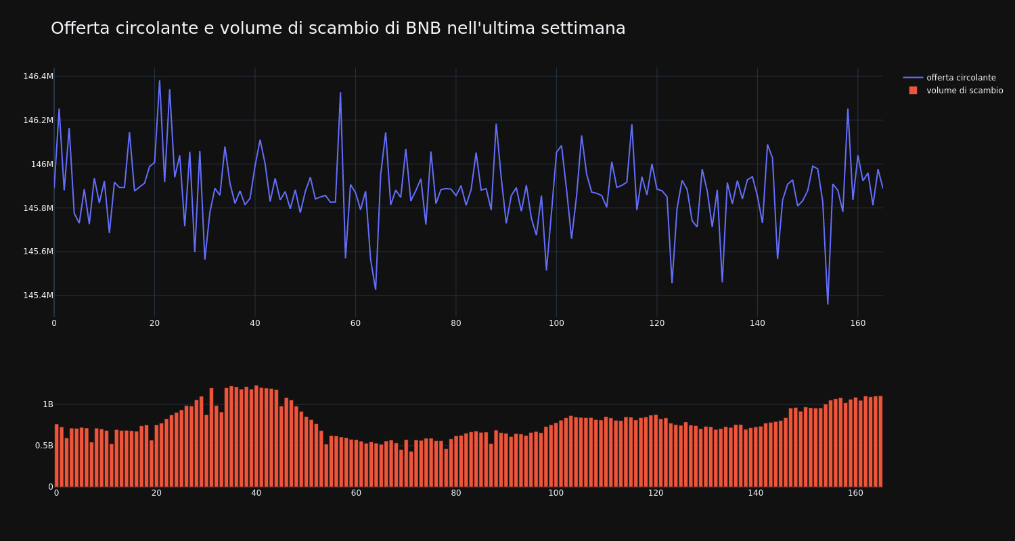Toggle the 'volume di scambio' legend entry

953,91
